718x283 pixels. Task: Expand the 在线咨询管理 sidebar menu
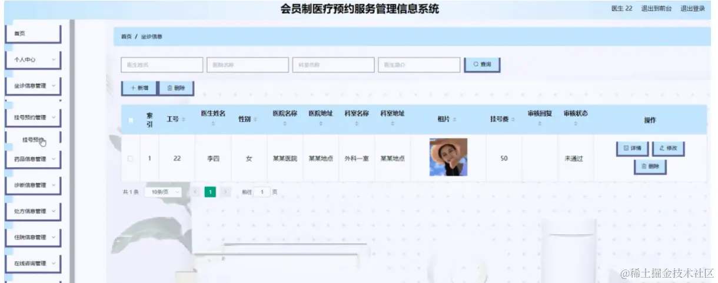pos(33,263)
